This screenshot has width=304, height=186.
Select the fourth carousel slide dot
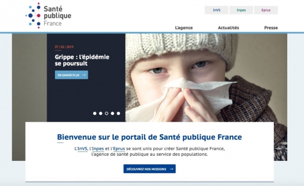coord(112,113)
